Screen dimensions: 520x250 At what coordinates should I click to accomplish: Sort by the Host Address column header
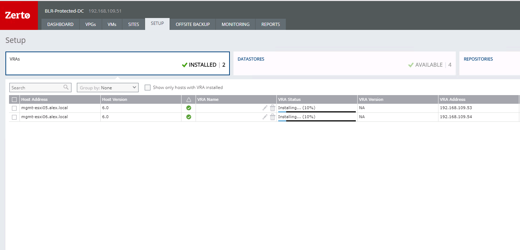tap(34, 99)
